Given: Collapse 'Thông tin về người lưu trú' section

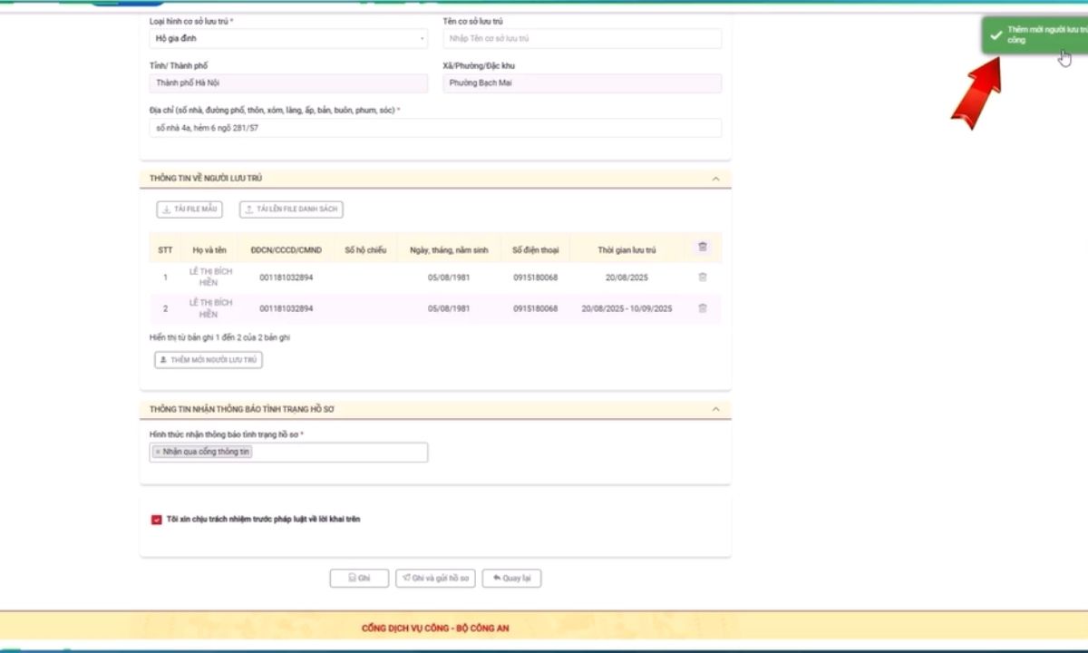Looking at the screenshot, I should [x=716, y=179].
